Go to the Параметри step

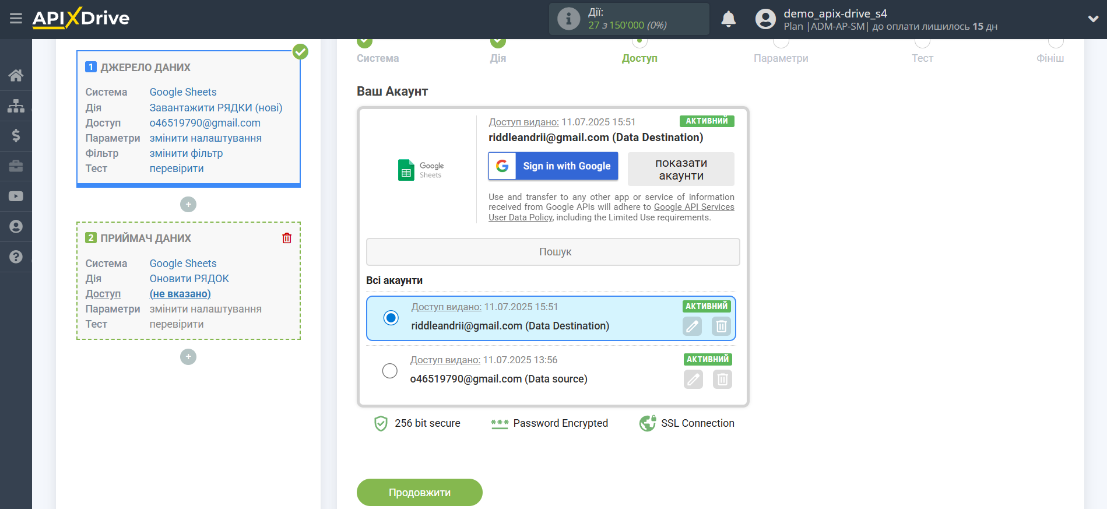(781, 58)
